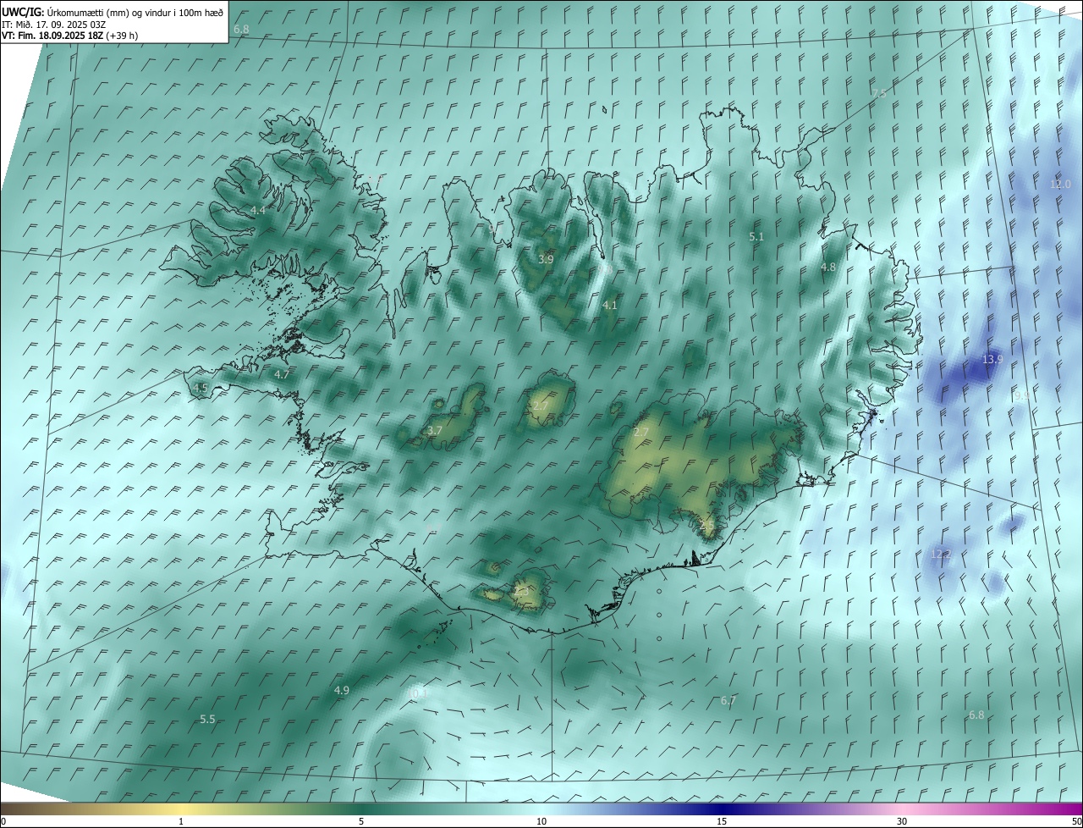The height and width of the screenshot is (828, 1083).
Task: Click the 5.5 value on the map
Action: 207,720
